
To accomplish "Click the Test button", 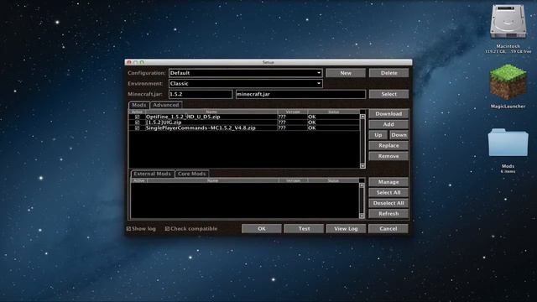I will pos(304,229).
